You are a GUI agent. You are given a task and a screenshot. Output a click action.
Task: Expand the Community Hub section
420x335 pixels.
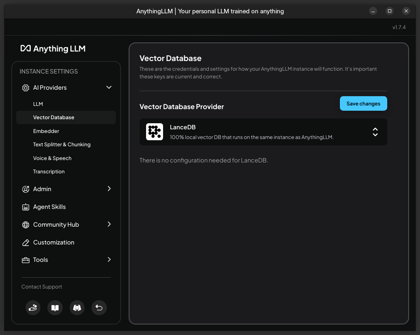109,224
